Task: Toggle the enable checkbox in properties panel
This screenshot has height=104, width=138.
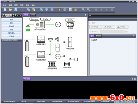Action: point(91,23)
